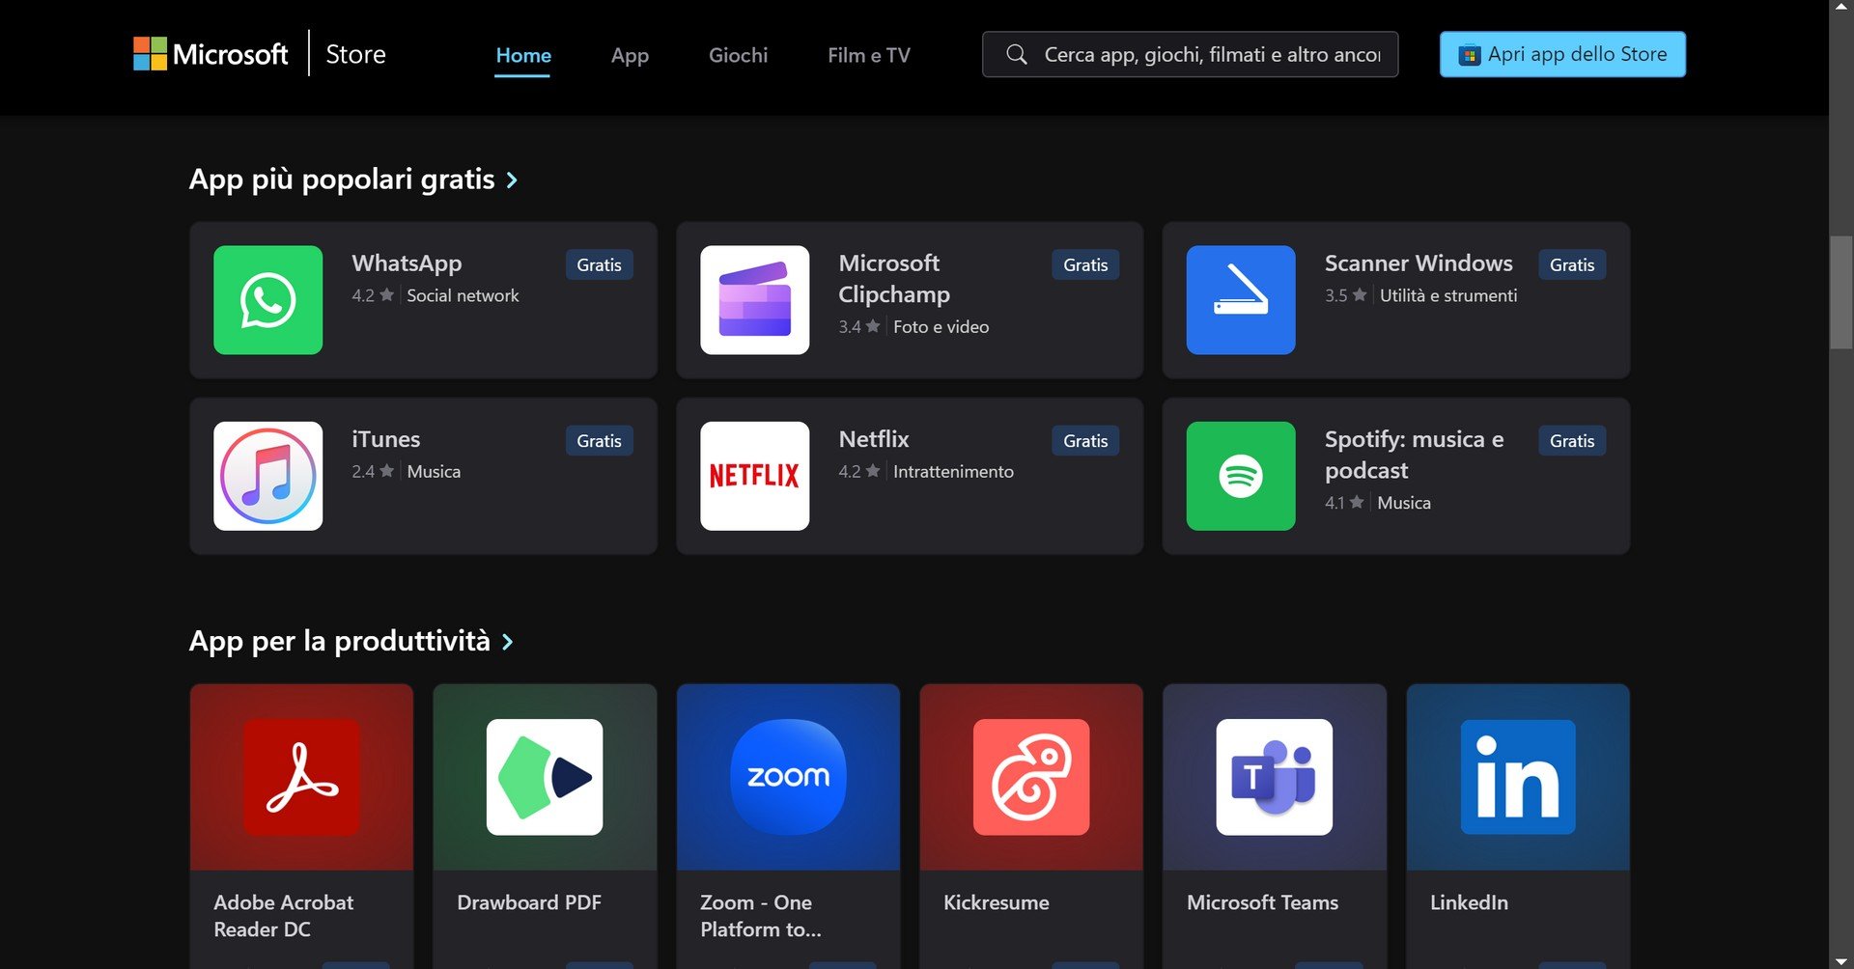
Task: Click the iTunes app icon
Action: (267, 476)
